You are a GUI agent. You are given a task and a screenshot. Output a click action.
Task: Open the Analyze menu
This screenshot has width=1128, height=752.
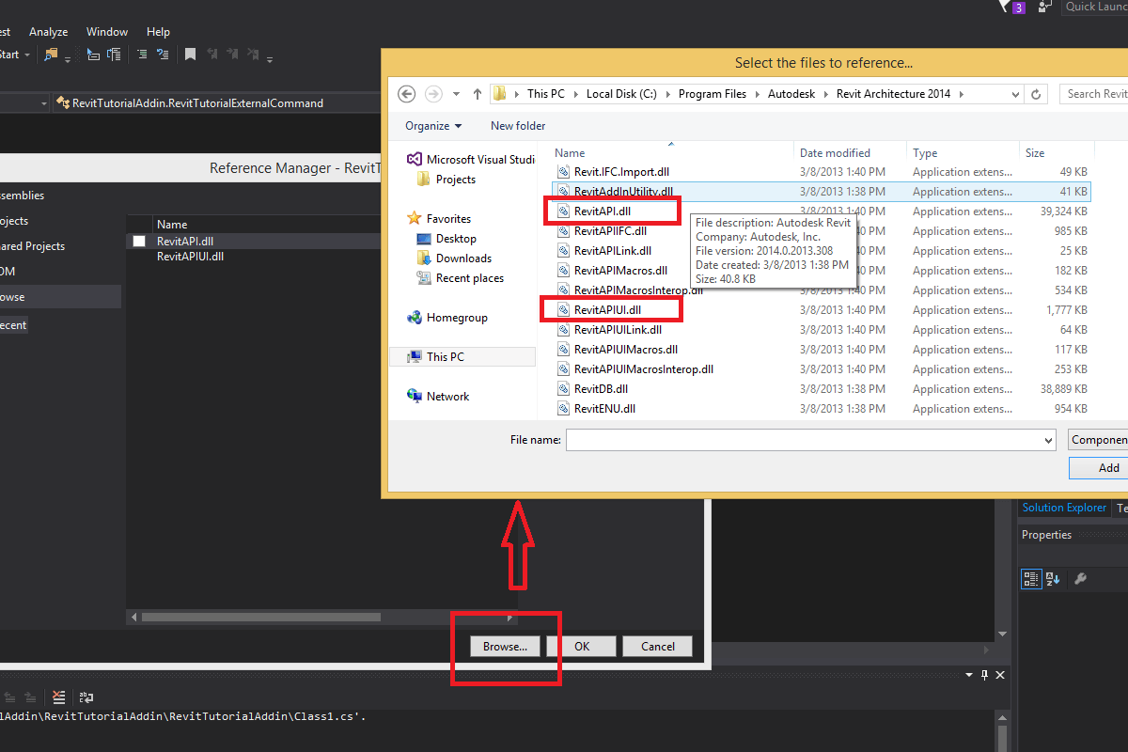pos(48,32)
